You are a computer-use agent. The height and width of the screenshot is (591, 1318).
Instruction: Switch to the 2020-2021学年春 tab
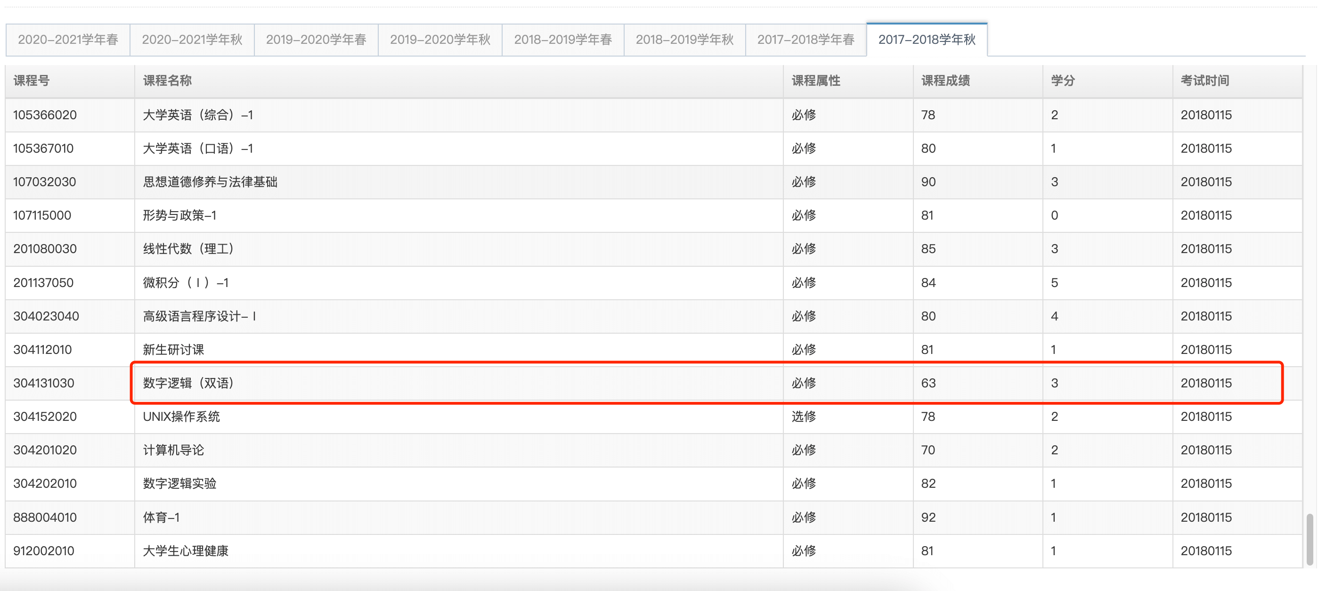coord(68,40)
